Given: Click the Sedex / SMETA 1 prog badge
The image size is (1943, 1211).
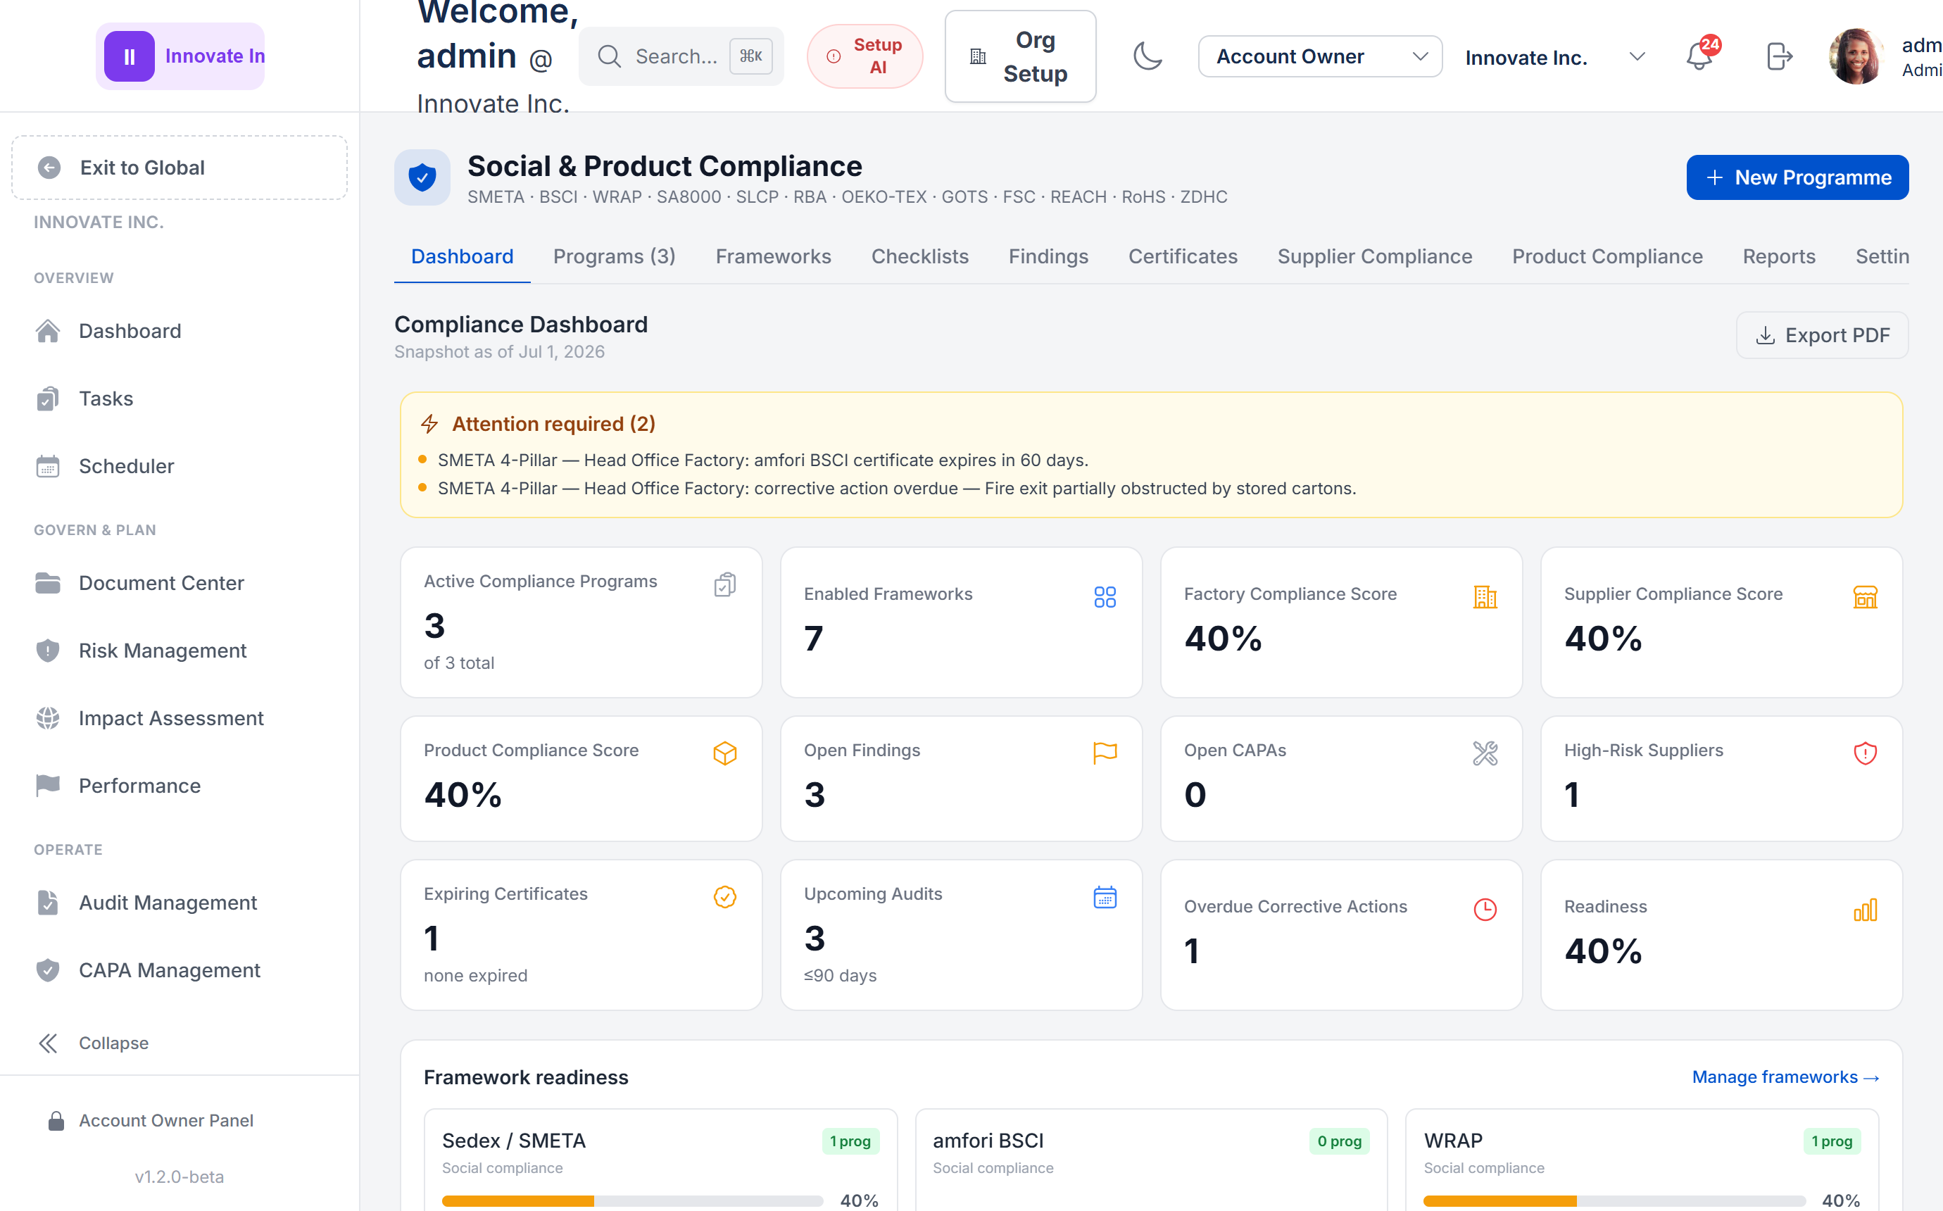Looking at the screenshot, I should coord(850,1141).
